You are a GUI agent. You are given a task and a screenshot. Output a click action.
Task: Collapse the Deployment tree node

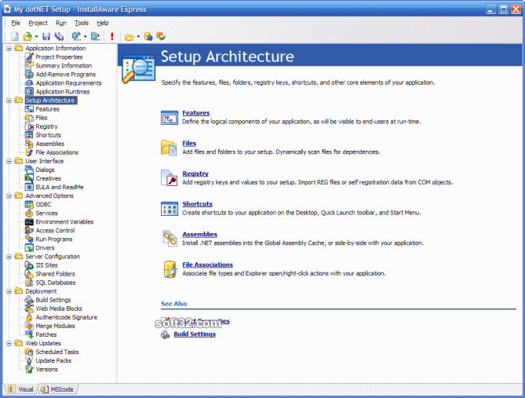click(x=9, y=291)
